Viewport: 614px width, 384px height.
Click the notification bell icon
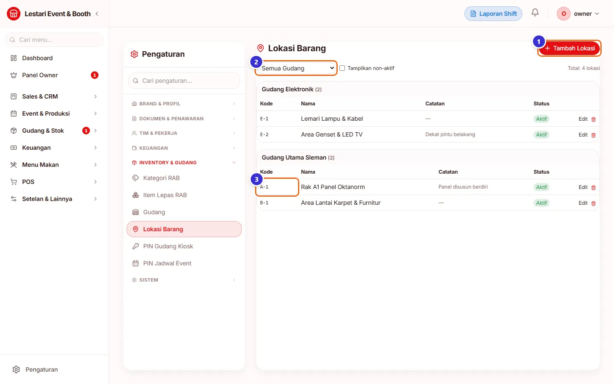coord(535,13)
